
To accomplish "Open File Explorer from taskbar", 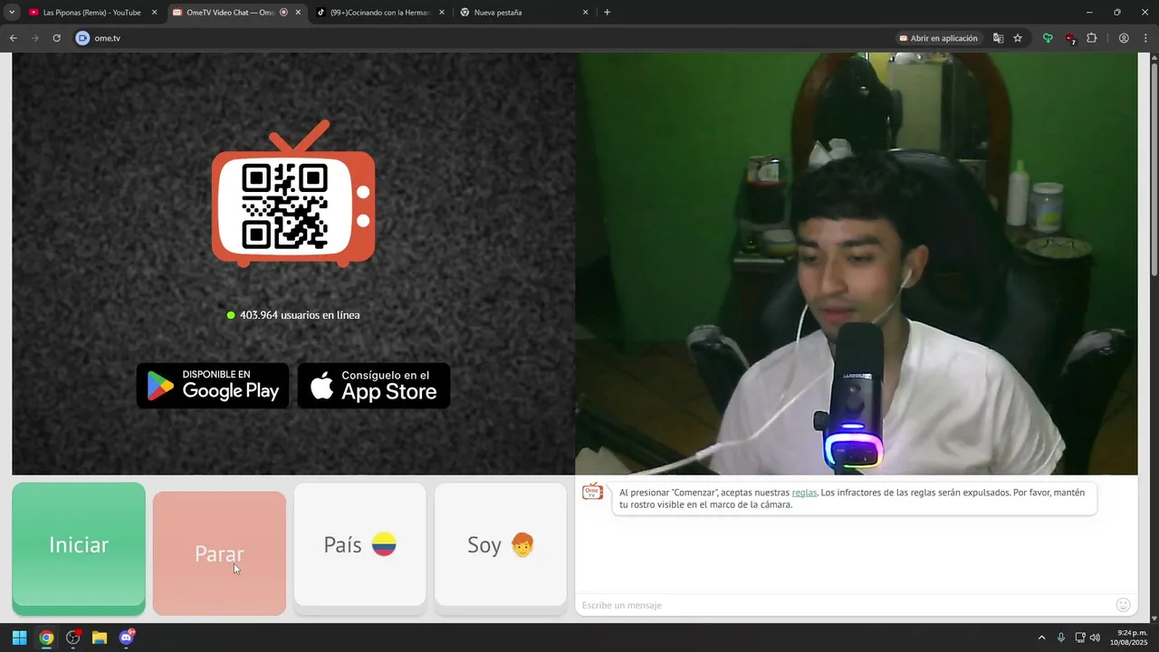I will pos(100,638).
